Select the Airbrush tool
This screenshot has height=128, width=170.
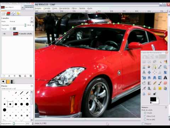pyautogui.click(x=144, y=88)
